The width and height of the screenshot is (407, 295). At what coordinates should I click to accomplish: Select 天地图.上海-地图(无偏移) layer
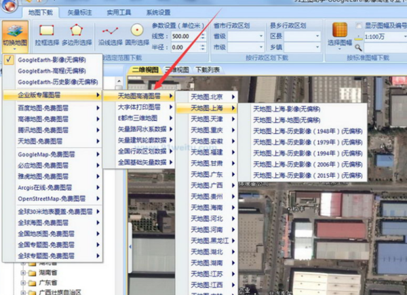coord(303,120)
